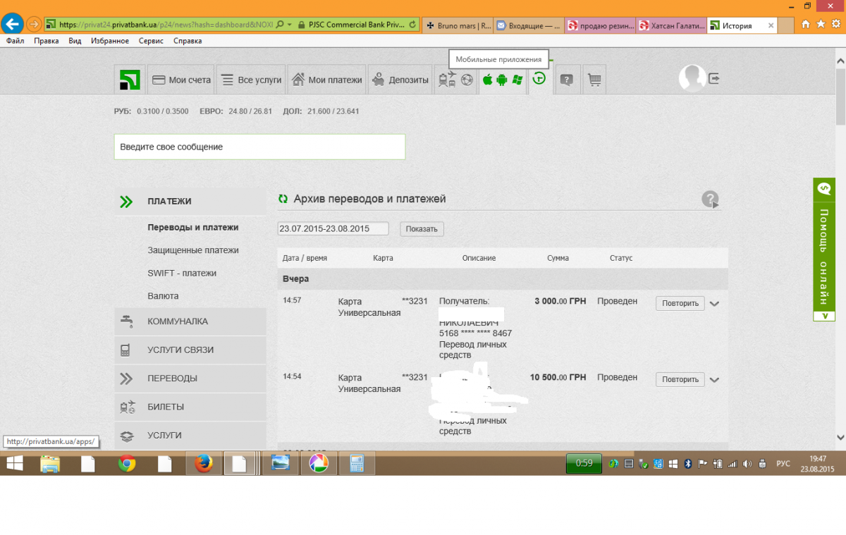
Task: Click the help question mark toolbar icon
Action: click(x=567, y=80)
